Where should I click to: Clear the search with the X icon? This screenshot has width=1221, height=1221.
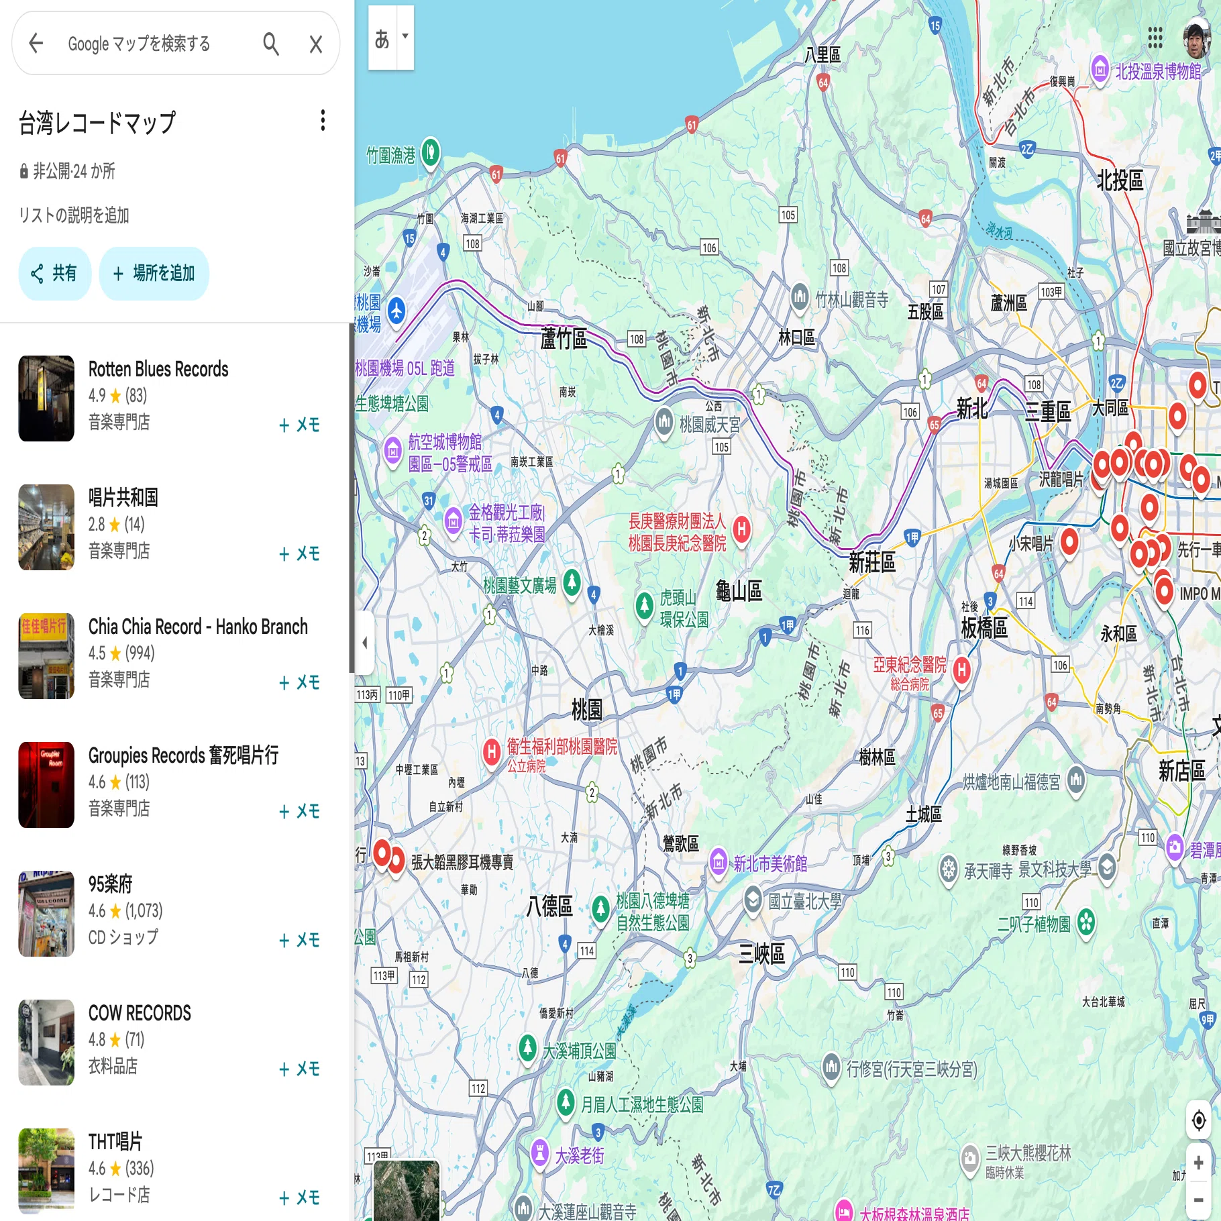pyautogui.click(x=316, y=44)
